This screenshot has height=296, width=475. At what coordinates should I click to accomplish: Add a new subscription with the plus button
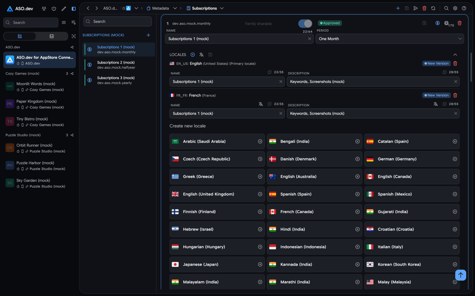tap(148, 35)
